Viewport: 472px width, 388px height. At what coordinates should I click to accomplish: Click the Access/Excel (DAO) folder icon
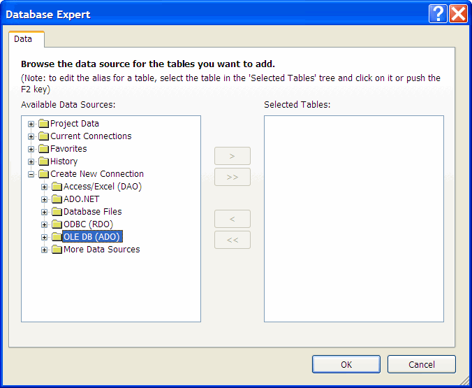(57, 187)
